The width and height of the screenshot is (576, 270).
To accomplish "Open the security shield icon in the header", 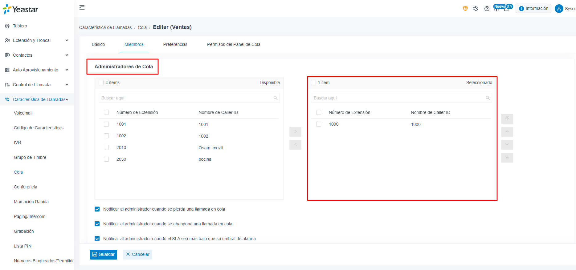I will pyautogui.click(x=465, y=9).
